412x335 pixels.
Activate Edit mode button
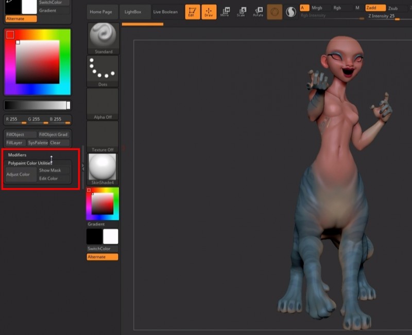tap(192, 12)
